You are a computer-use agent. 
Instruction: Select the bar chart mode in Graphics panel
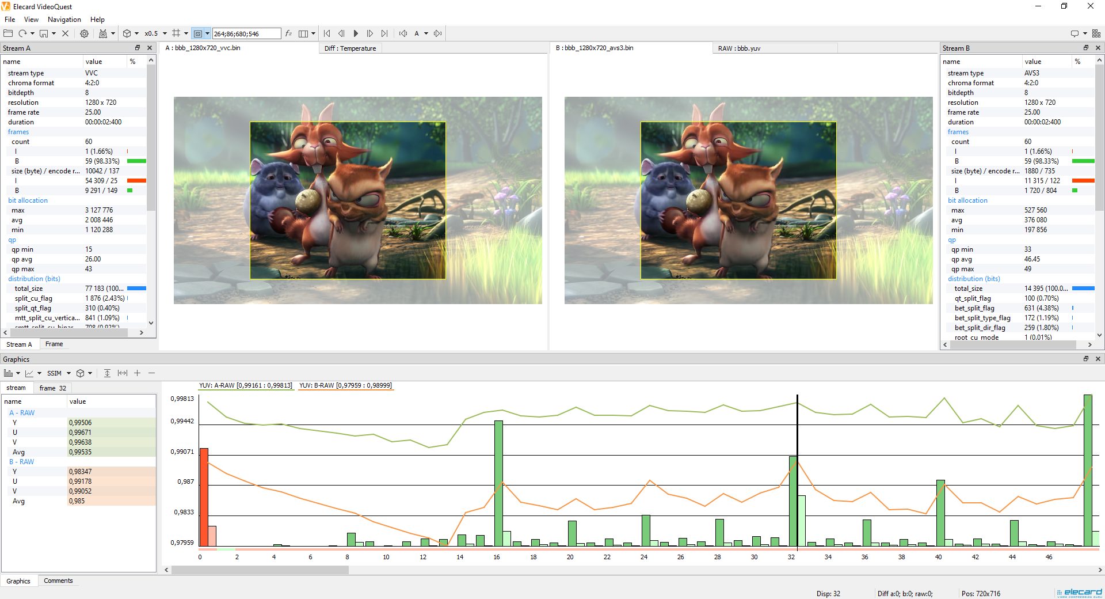8,373
